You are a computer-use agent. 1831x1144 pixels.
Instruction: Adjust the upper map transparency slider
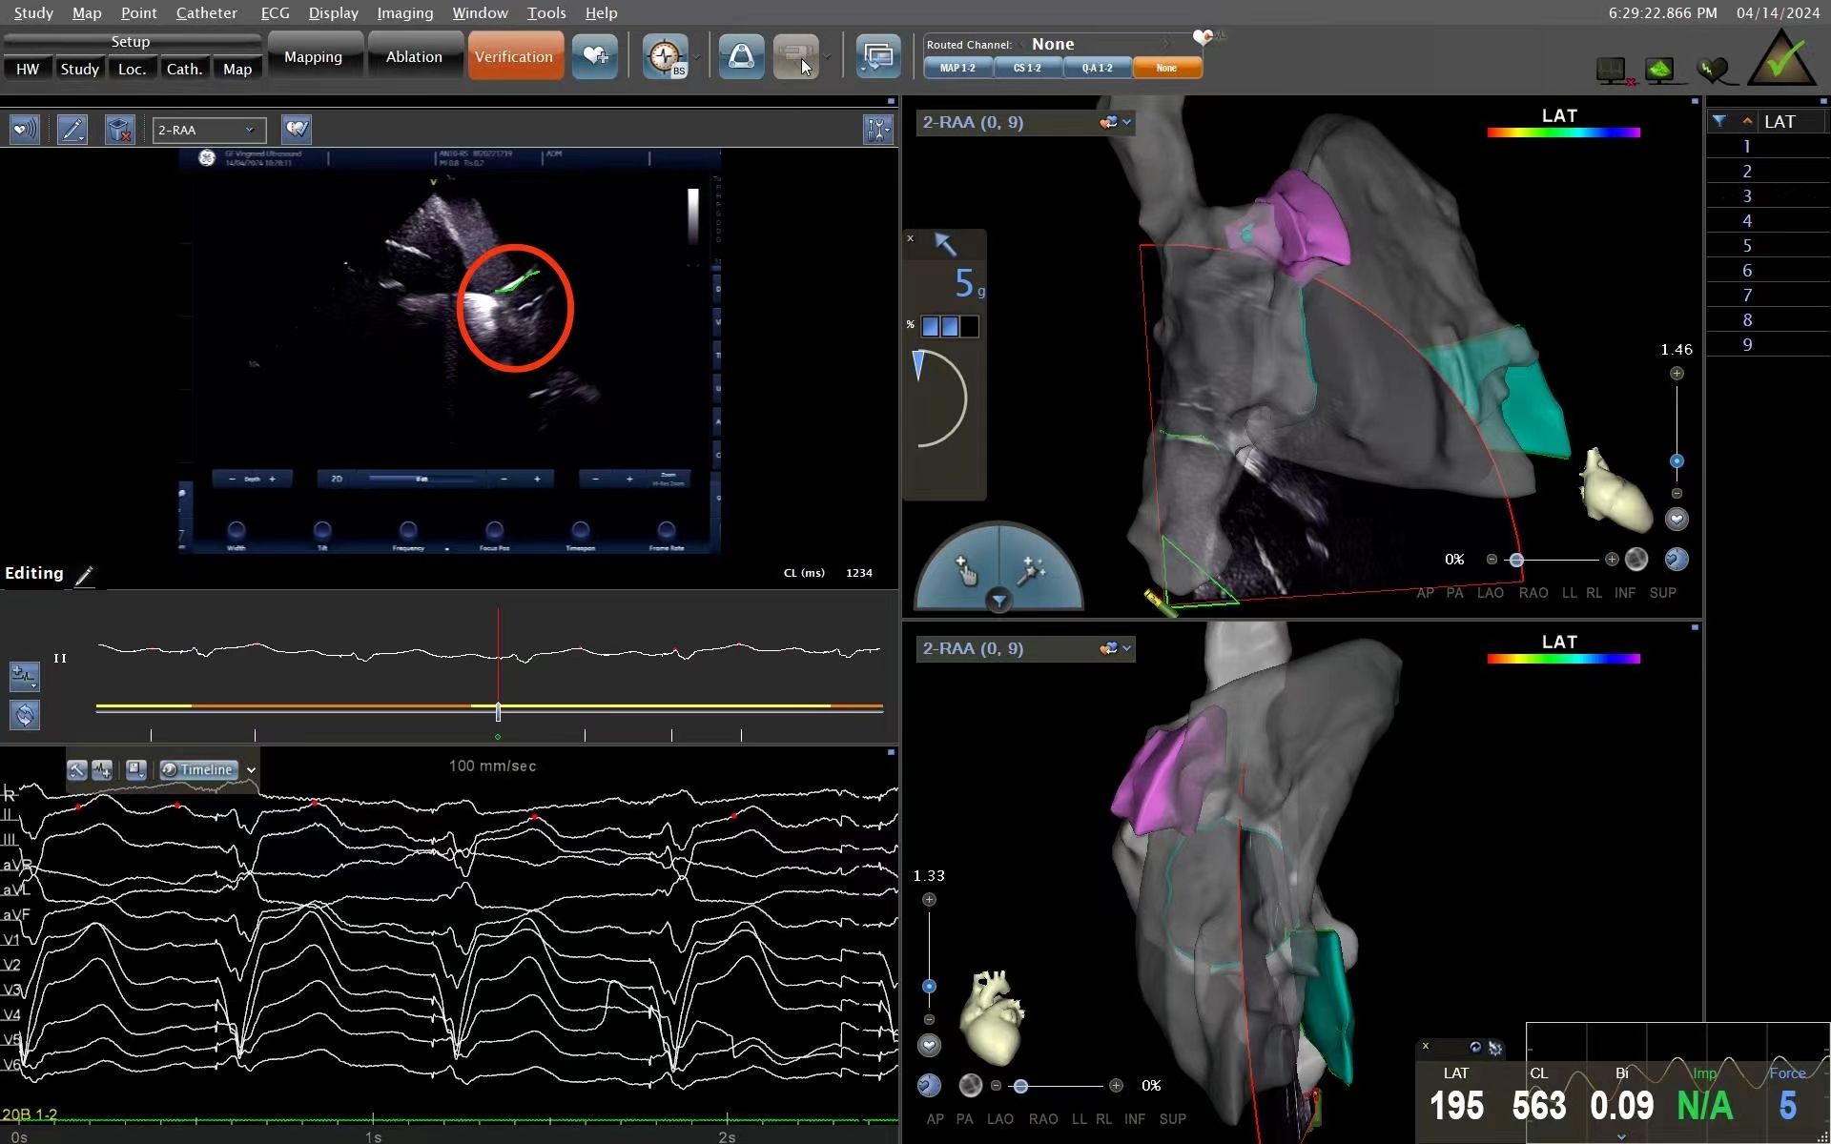[x=1516, y=560]
